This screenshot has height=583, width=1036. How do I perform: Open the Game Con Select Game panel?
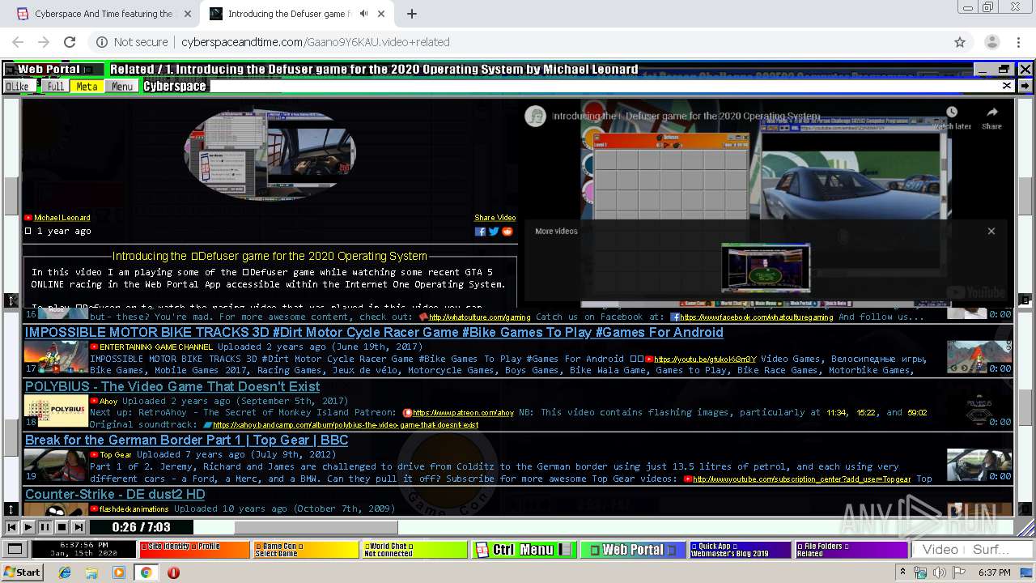[305, 550]
